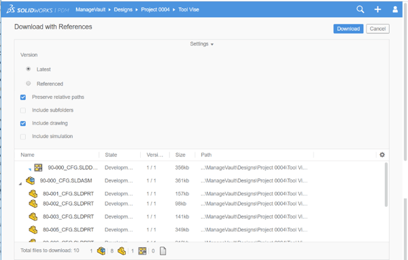Click version 1 / 1 of 80-003_CFG.SLDPRT
408x260 pixels.
[x=151, y=216]
